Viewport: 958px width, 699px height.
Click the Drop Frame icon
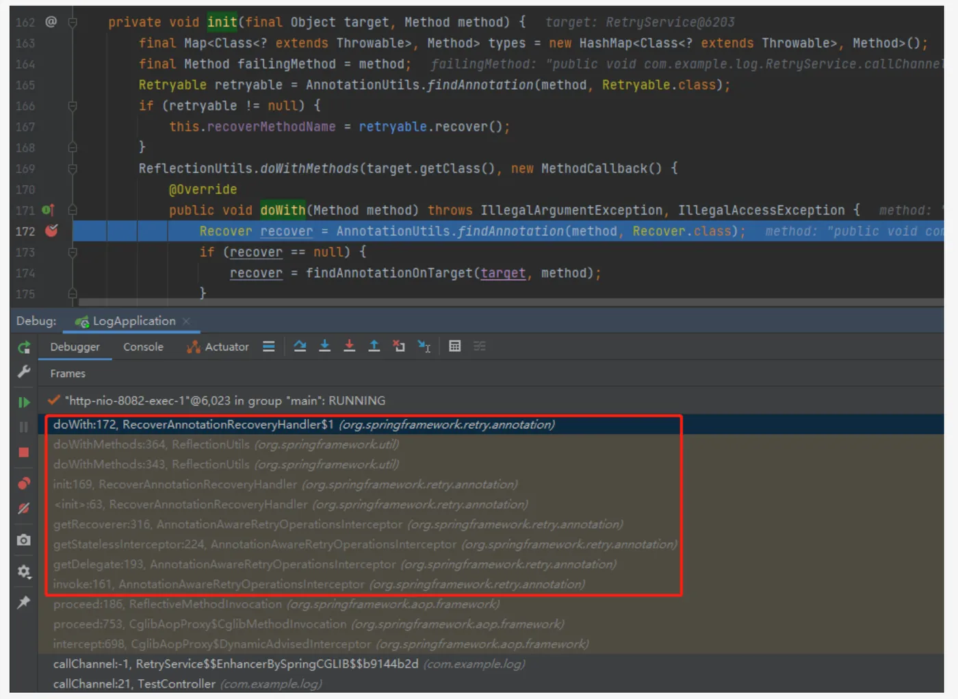399,346
